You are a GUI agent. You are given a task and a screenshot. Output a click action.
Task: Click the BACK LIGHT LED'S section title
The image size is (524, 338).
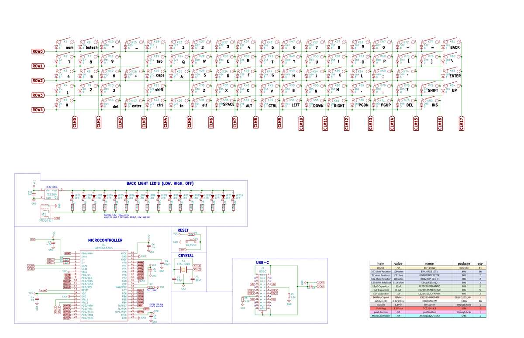tap(160, 183)
